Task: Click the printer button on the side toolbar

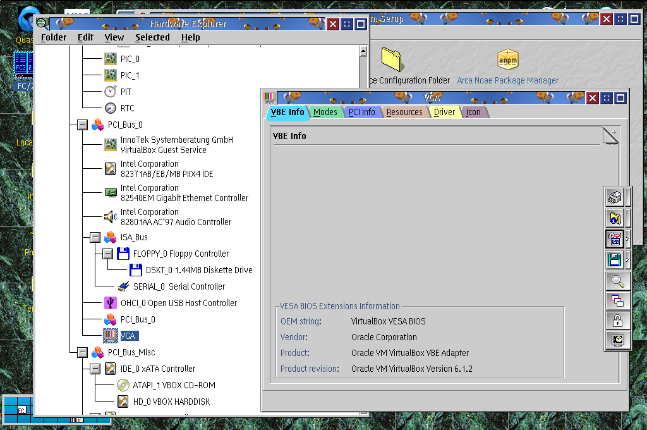Action: coord(615,197)
